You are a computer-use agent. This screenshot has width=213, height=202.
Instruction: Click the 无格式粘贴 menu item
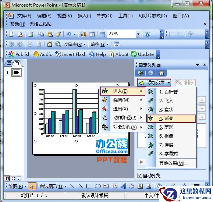40,24
